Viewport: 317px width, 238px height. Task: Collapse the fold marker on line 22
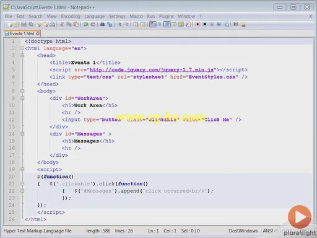[x=22, y=191]
